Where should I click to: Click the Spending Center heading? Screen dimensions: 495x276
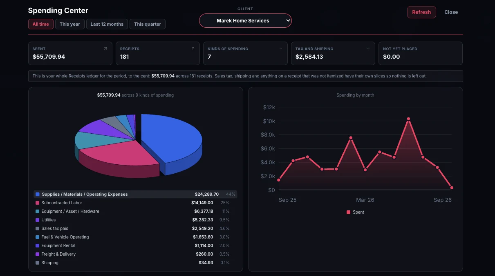point(58,11)
